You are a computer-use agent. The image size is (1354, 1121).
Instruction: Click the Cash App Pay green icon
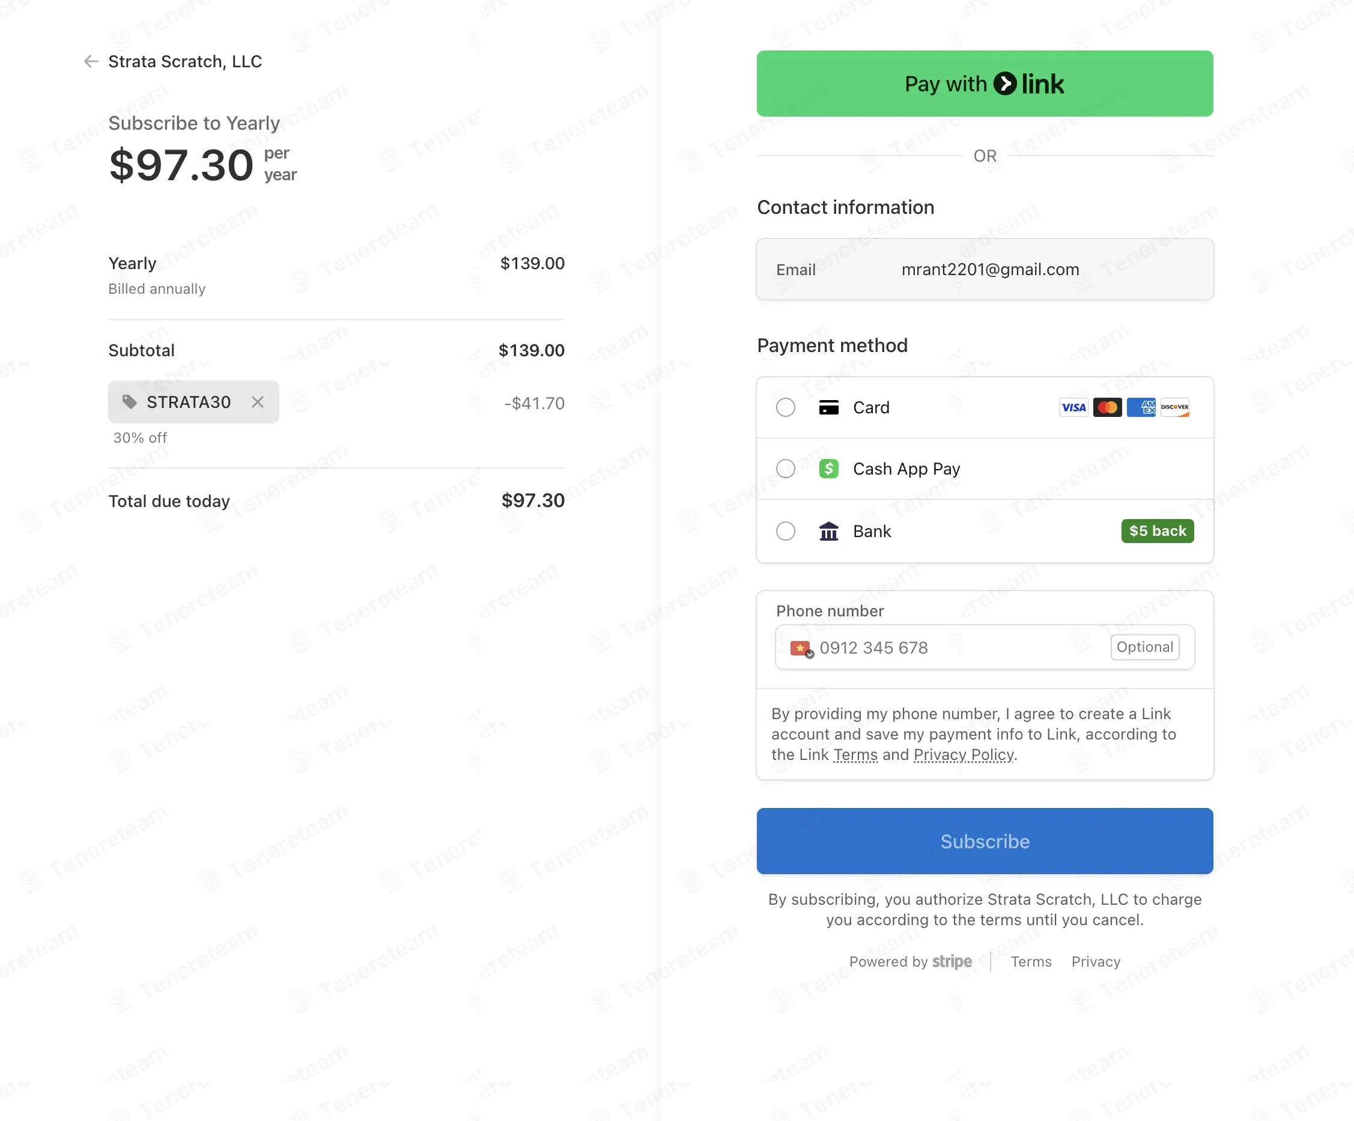[828, 469]
